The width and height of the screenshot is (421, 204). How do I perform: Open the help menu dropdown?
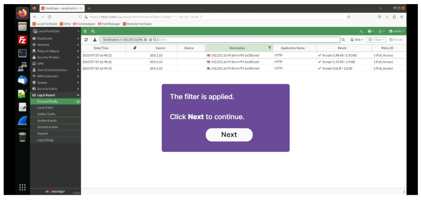371,31
